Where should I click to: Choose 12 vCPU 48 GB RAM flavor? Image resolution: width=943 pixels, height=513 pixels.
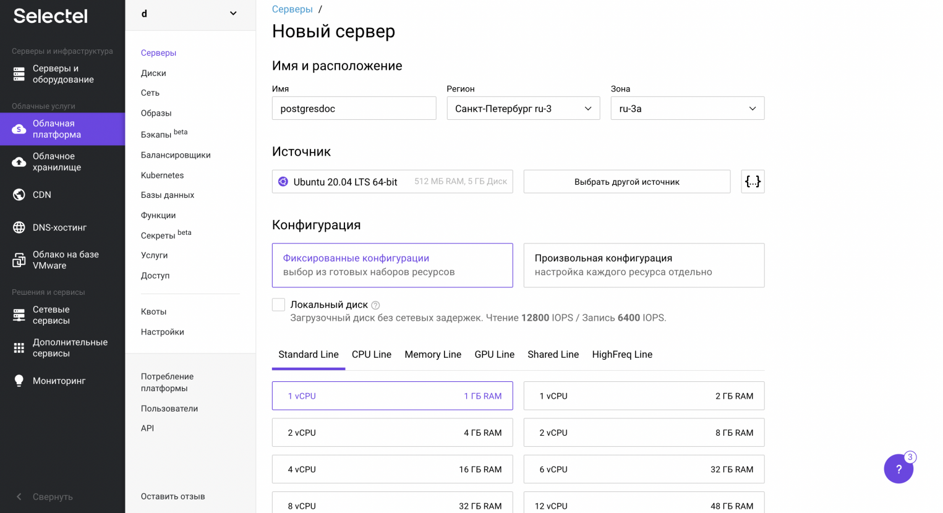644,502
